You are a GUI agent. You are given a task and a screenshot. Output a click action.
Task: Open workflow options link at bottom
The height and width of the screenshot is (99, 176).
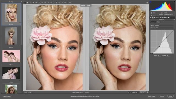(x=85, y=96)
